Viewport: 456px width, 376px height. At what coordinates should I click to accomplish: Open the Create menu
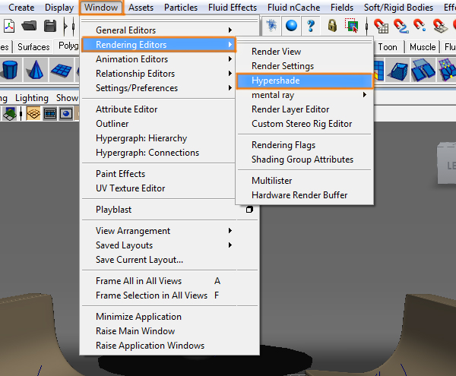[x=21, y=8]
